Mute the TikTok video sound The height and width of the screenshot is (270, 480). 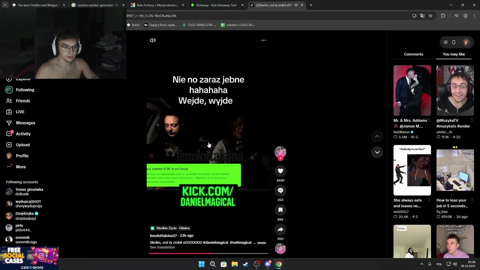coord(153,40)
